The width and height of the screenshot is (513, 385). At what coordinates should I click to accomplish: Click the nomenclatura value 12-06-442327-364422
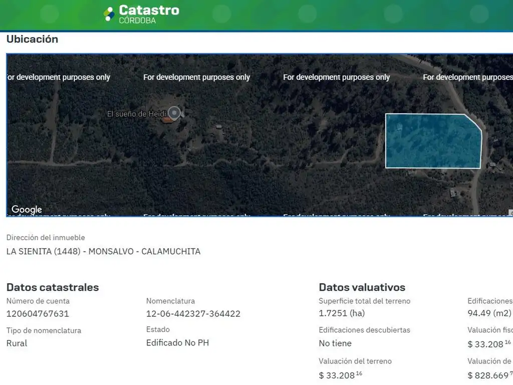pyautogui.click(x=193, y=314)
